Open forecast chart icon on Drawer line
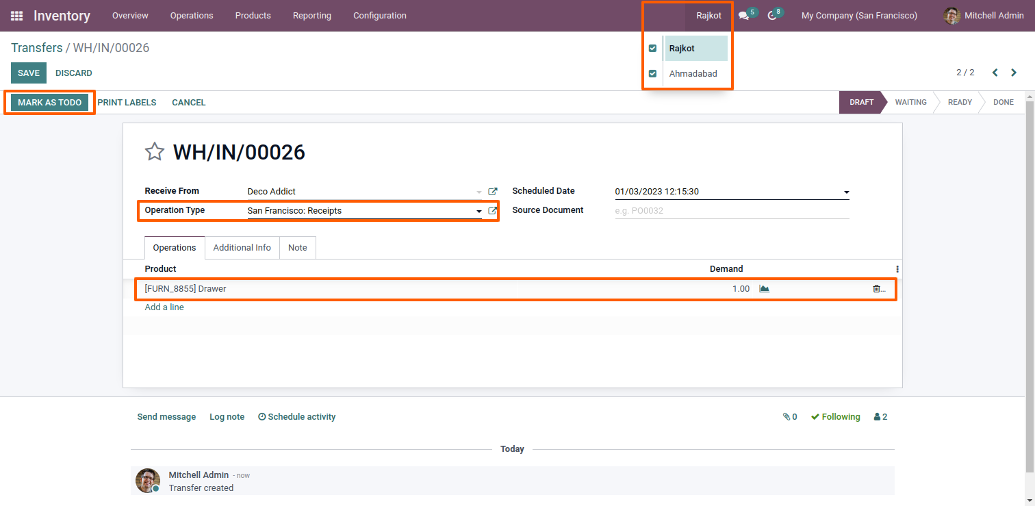 [x=765, y=289]
